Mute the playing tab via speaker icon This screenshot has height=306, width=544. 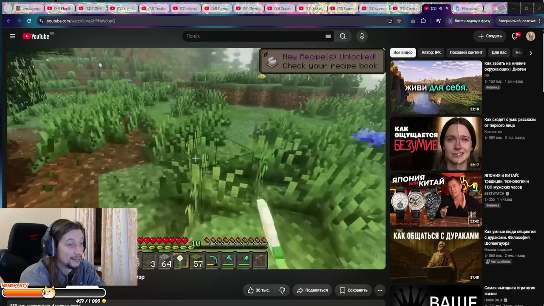pos(440,8)
